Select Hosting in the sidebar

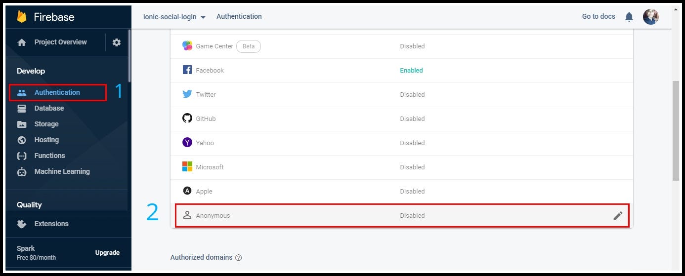tap(46, 140)
